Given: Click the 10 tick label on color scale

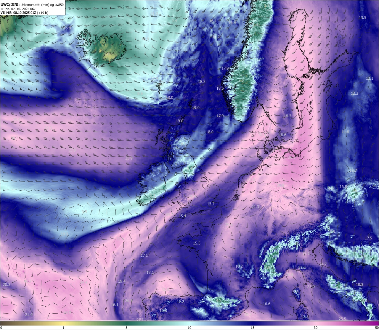Looking at the screenshot, I should click(189, 328).
